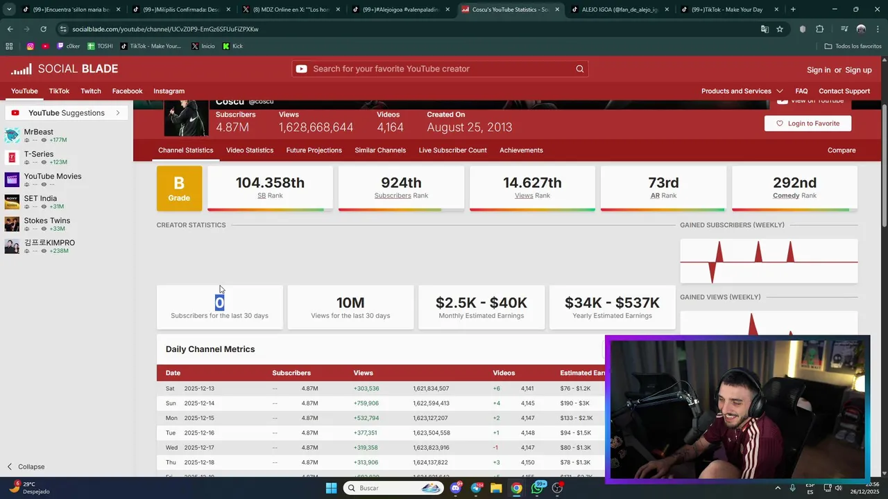This screenshot has height=499, width=888.
Task: Open the FAQ link
Action: pyautogui.click(x=801, y=91)
